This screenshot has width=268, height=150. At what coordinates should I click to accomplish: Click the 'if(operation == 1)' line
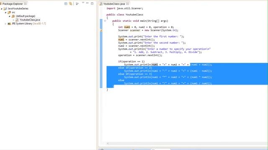tap(131, 62)
